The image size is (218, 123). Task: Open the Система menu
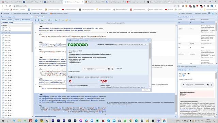(x=5, y=13)
